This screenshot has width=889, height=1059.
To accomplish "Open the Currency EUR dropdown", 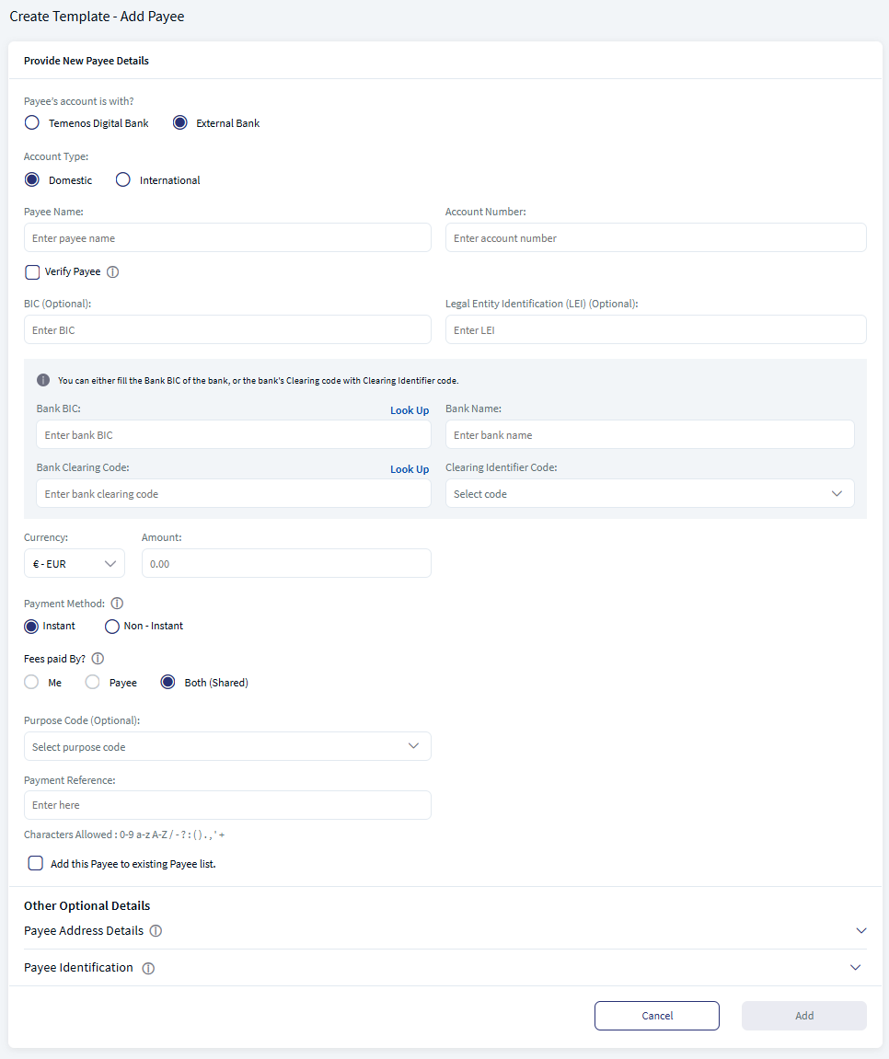I will click(x=75, y=563).
